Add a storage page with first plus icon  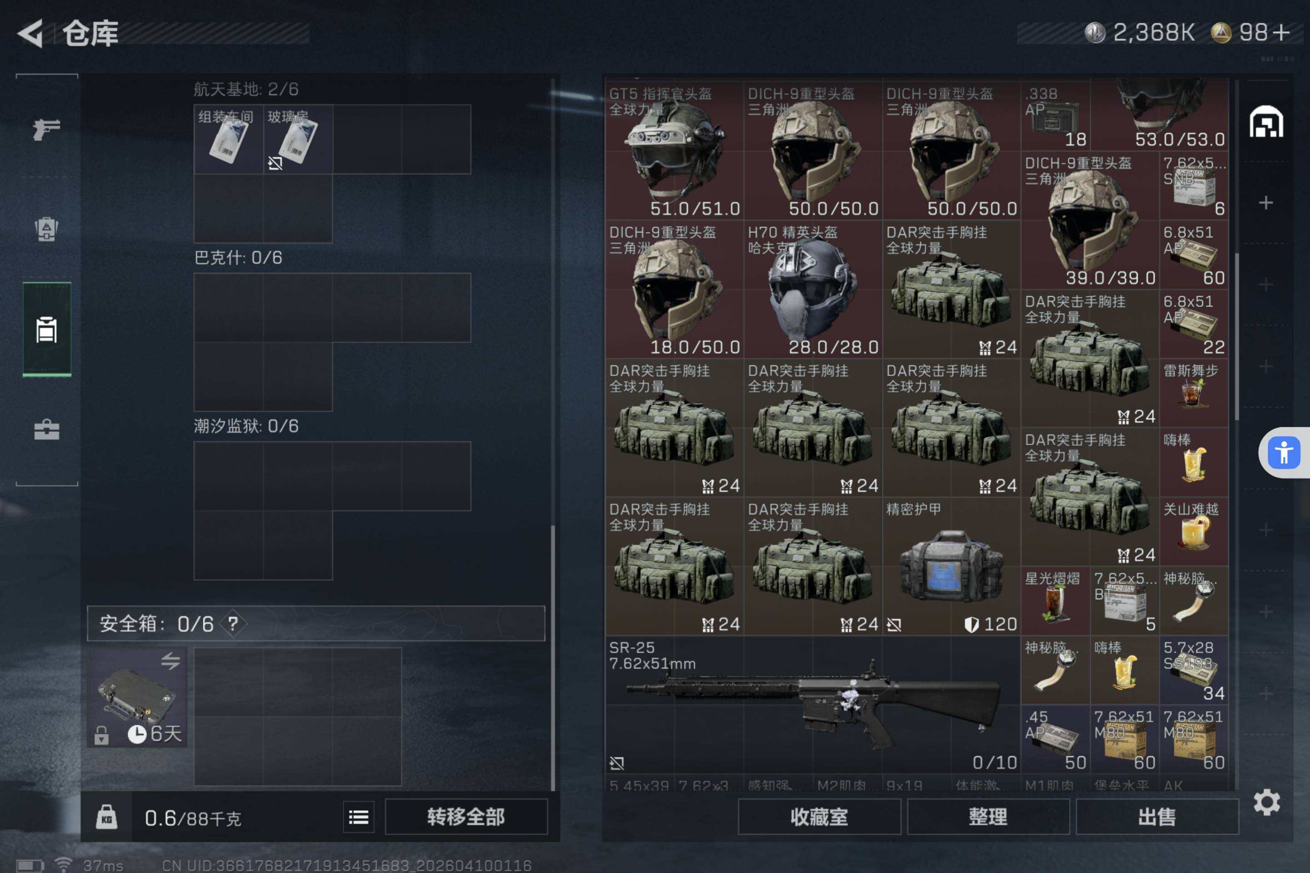[x=1266, y=202]
